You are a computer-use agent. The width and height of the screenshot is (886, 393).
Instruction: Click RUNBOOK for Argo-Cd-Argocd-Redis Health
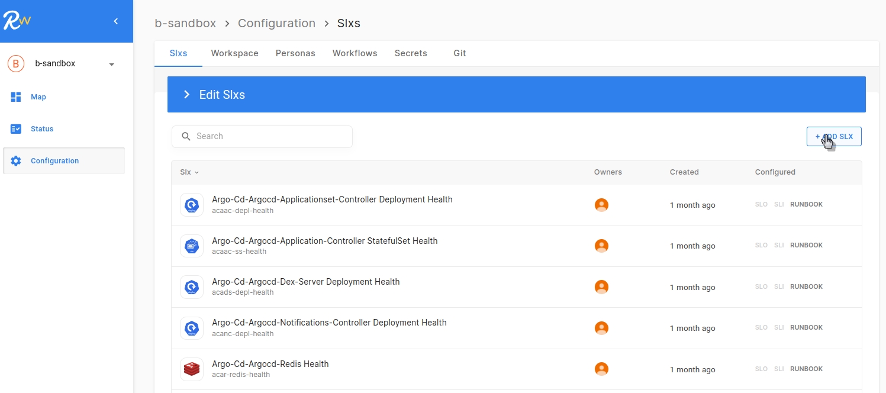coord(806,369)
